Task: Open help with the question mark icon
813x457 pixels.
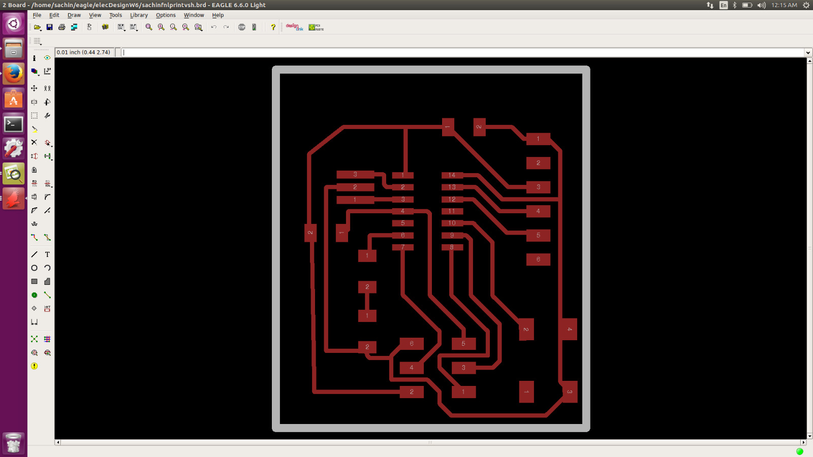Action: [273, 27]
